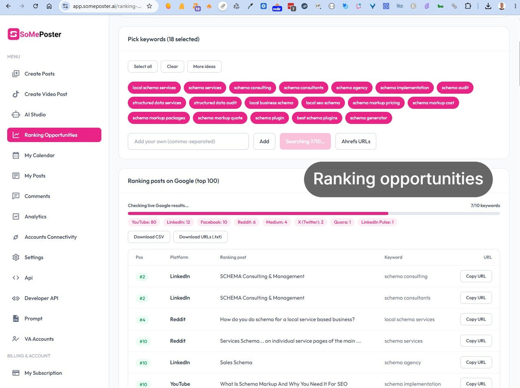Copy URL for the 'Sales Schema' row
Screen dimensions: 520x388
476,362
